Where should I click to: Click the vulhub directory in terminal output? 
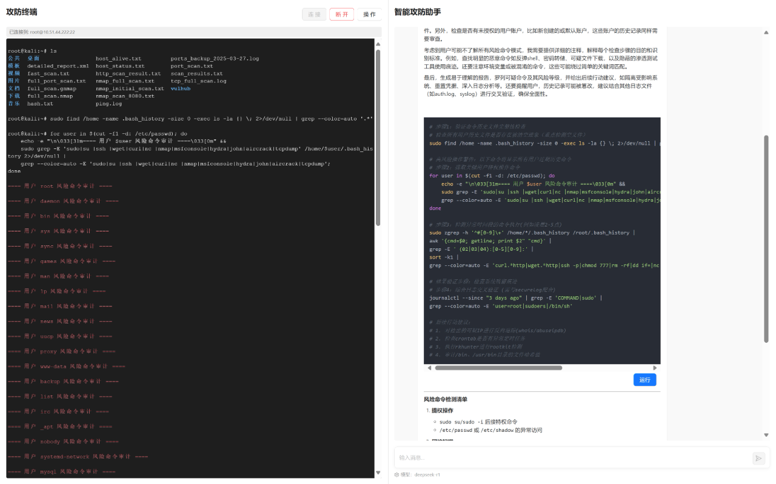click(181, 88)
